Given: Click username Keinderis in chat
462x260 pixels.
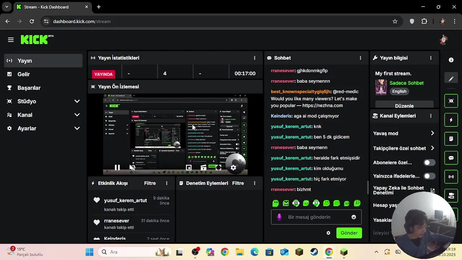Looking at the screenshot, I should 281,116.
